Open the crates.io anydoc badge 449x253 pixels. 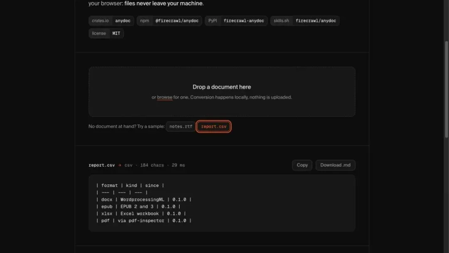coord(111,21)
